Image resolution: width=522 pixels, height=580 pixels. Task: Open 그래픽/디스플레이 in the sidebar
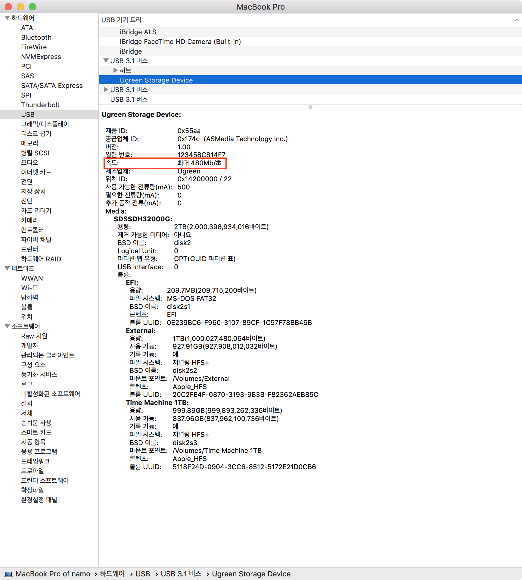pyautogui.click(x=45, y=124)
